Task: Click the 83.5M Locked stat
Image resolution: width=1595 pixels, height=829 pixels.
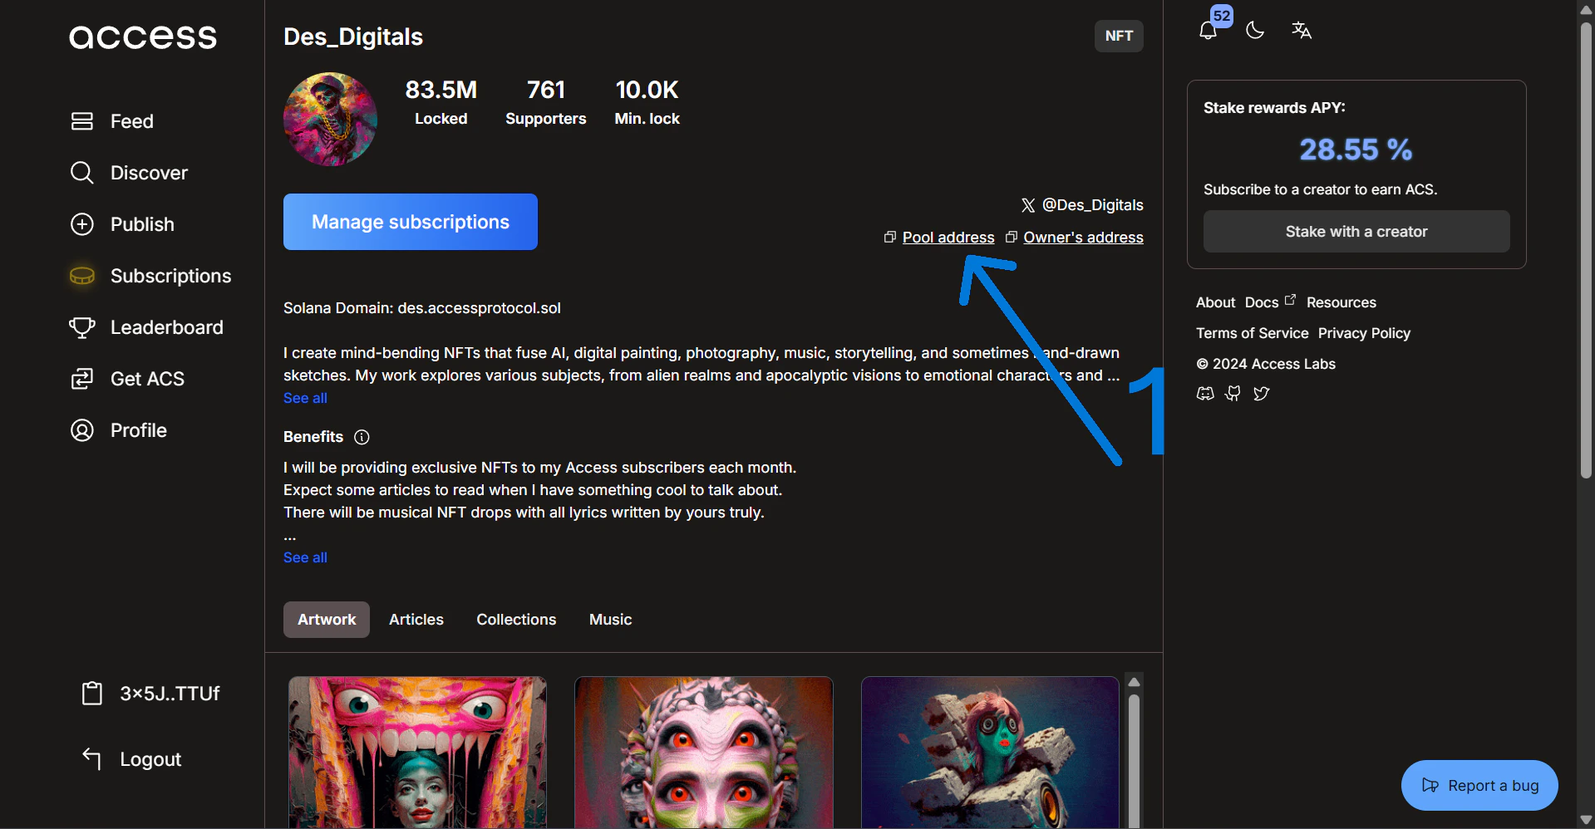Action: click(x=441, y=102)
